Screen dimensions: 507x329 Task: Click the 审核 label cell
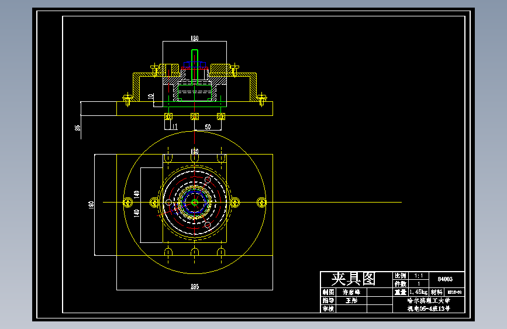tap(328, 309)
